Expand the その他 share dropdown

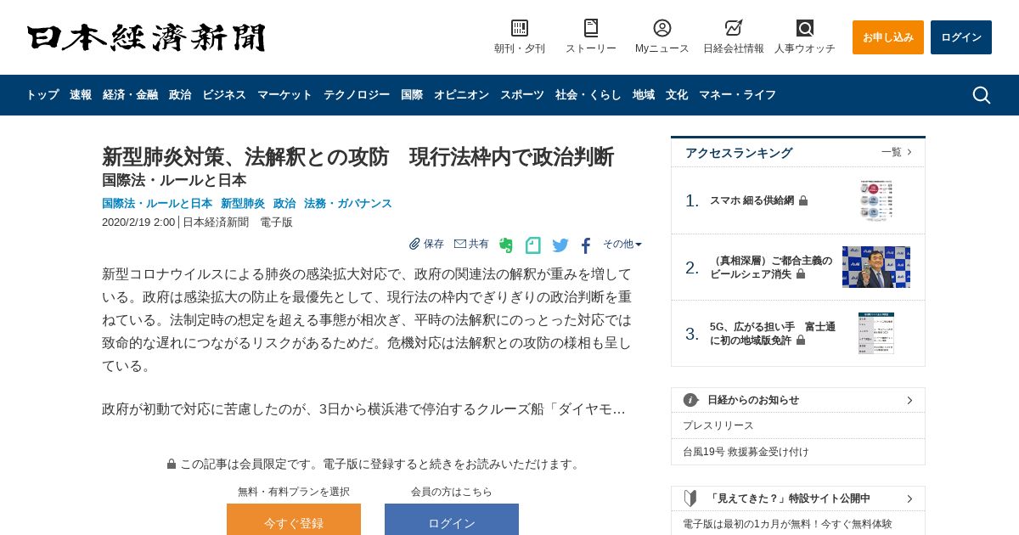(622, 244)
